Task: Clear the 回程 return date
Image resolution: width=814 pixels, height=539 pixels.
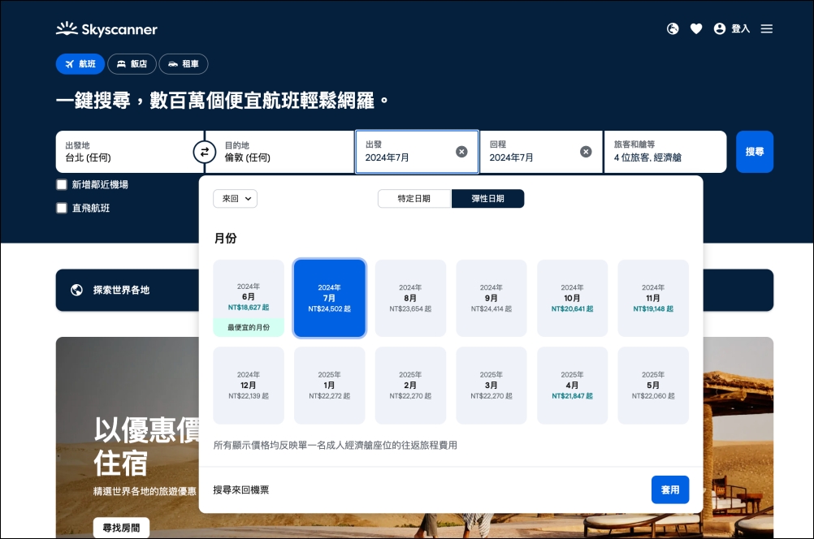Action: [586, 152]
